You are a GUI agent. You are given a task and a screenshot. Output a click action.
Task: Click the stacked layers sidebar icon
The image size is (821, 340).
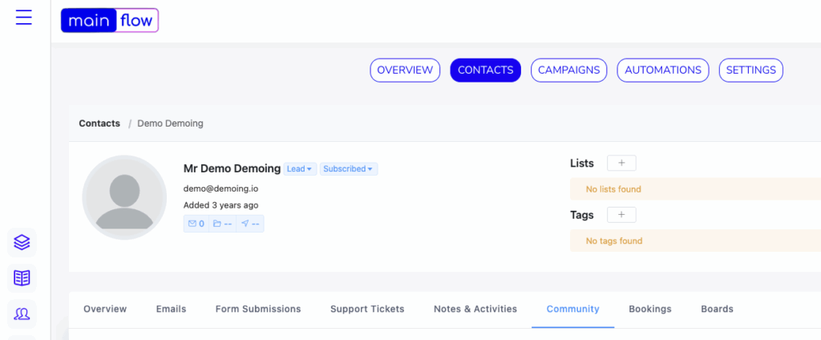click(22, 242)
